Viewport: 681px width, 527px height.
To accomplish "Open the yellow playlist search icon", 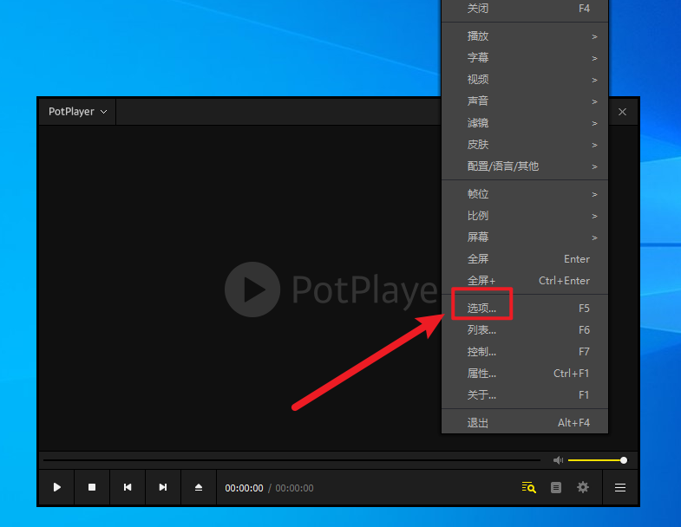I will (x=528, y=487).
